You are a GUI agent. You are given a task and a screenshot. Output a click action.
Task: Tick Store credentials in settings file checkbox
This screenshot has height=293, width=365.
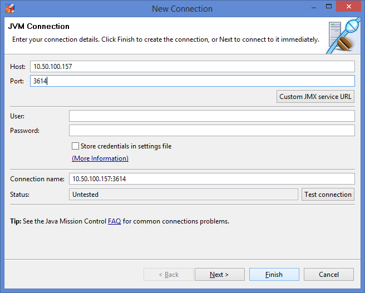point(75,146)
